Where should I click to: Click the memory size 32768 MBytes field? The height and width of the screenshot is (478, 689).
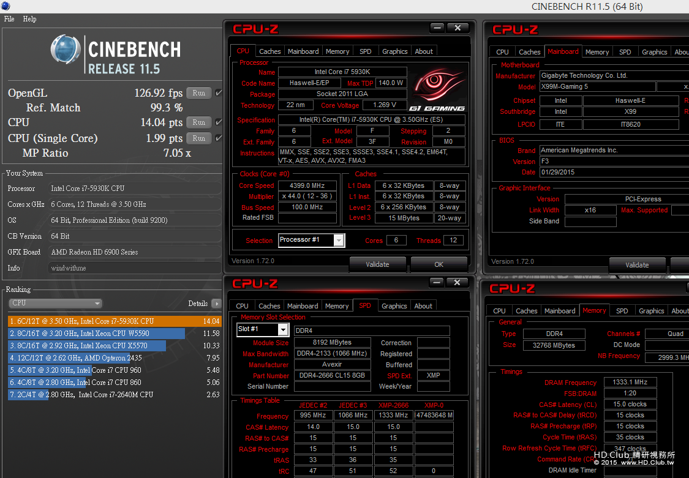click(554, 345)
